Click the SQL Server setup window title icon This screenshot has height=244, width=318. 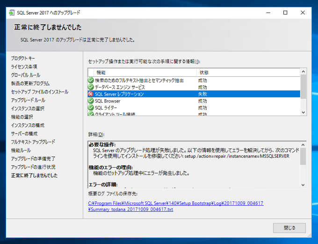click(12, 13)
